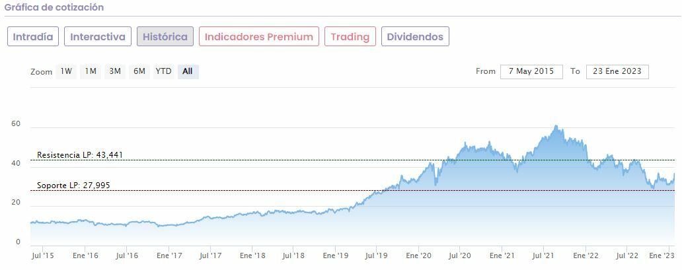682x270 pixels.
Task: Switch to the Interactiva tab
Action: pyautogui.click(x=98, y=36)
